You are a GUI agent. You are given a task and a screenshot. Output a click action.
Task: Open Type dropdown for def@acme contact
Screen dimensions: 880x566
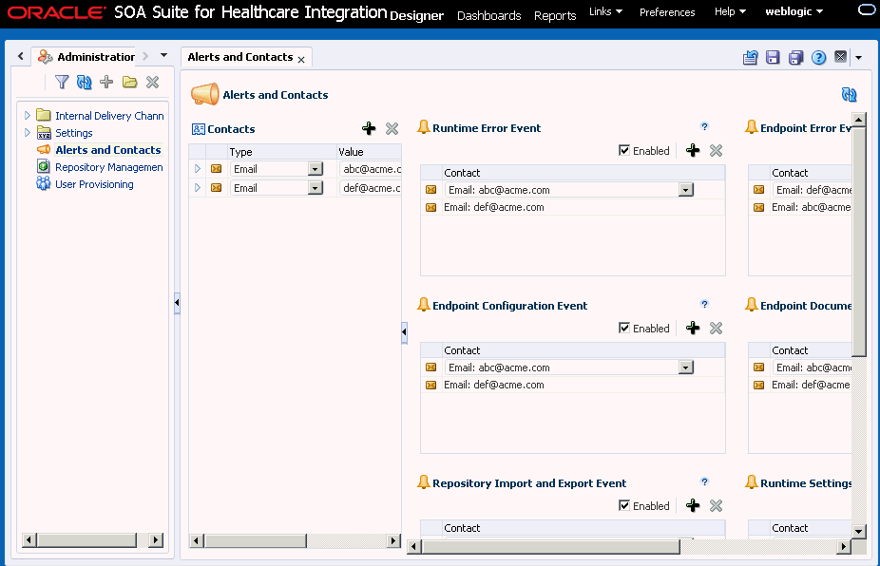click(316, 188)
